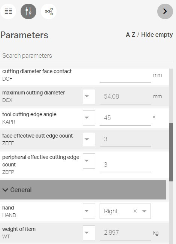176x244 pixels.
Task: Clear the Right hand selection
Action: (135, 211)
